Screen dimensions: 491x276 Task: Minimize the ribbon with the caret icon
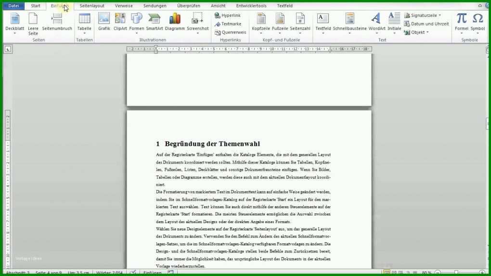click(480, 6)
